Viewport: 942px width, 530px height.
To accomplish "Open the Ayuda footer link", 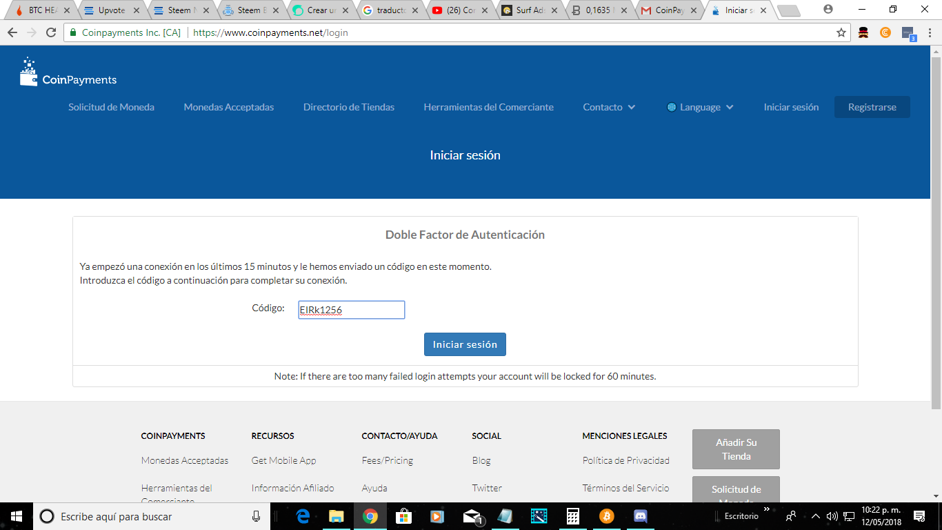I will coord(374,488).
